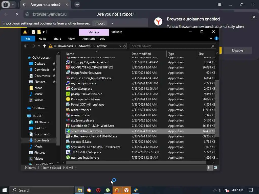Select ska2pwej.aeh.exe file name

coord(82,120)
